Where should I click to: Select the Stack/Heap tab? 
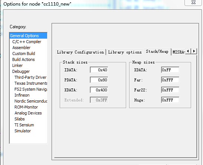click(157, 52)
